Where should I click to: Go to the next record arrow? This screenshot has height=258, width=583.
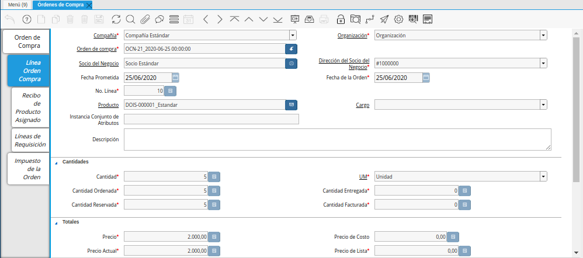pos(220,19)
